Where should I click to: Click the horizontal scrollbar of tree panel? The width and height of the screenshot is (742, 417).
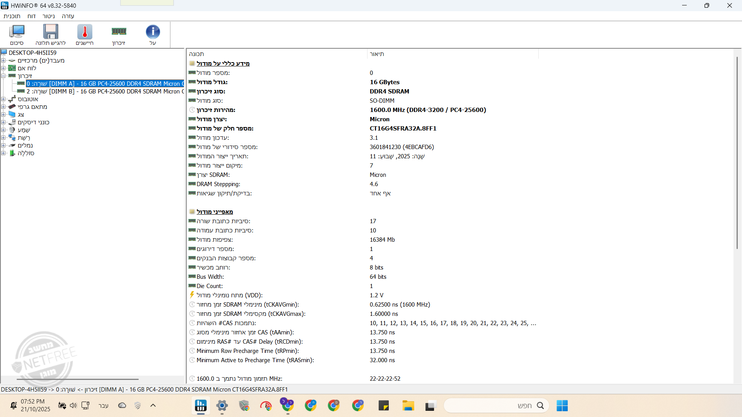[x=77, y=379]
